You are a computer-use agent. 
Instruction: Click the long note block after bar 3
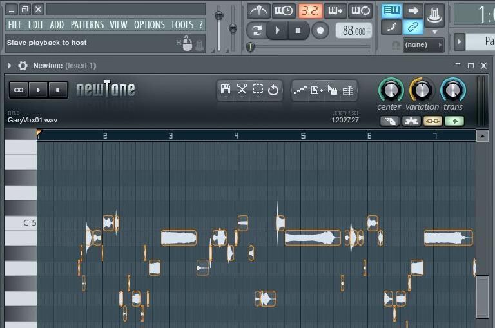point(179,238)
